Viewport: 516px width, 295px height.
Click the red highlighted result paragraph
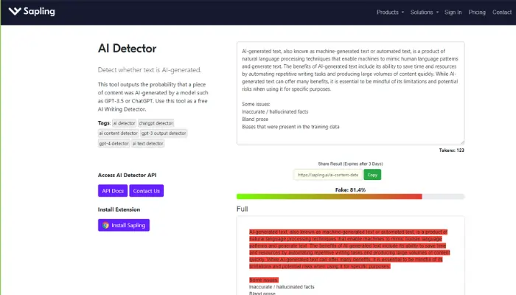(349, 249)
